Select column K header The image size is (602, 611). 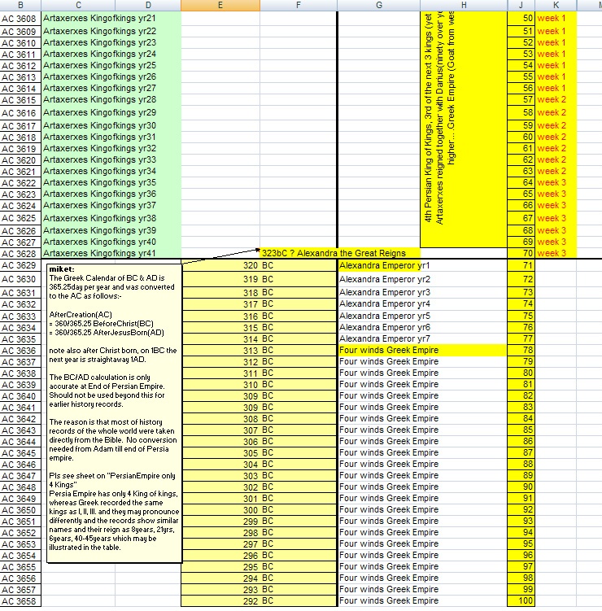[x=556, y=5]
